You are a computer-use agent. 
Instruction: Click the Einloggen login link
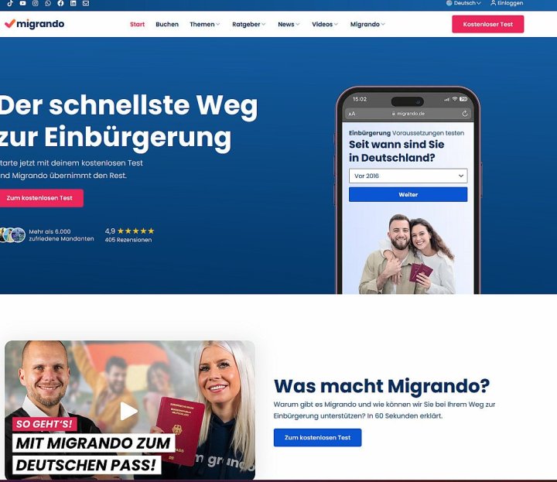507,3
